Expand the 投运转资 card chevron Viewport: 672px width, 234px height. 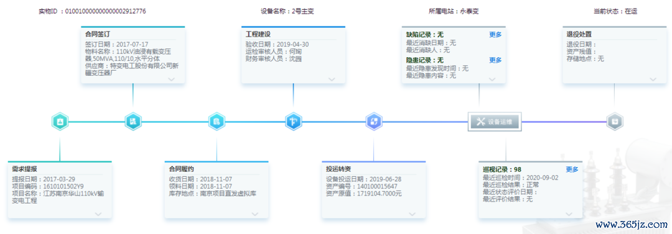coord(412,214)
